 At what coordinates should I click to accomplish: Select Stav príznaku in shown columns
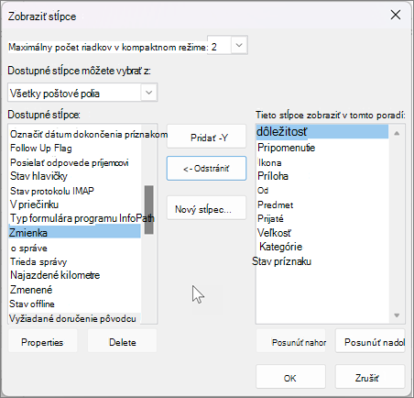tap(281, 261)
